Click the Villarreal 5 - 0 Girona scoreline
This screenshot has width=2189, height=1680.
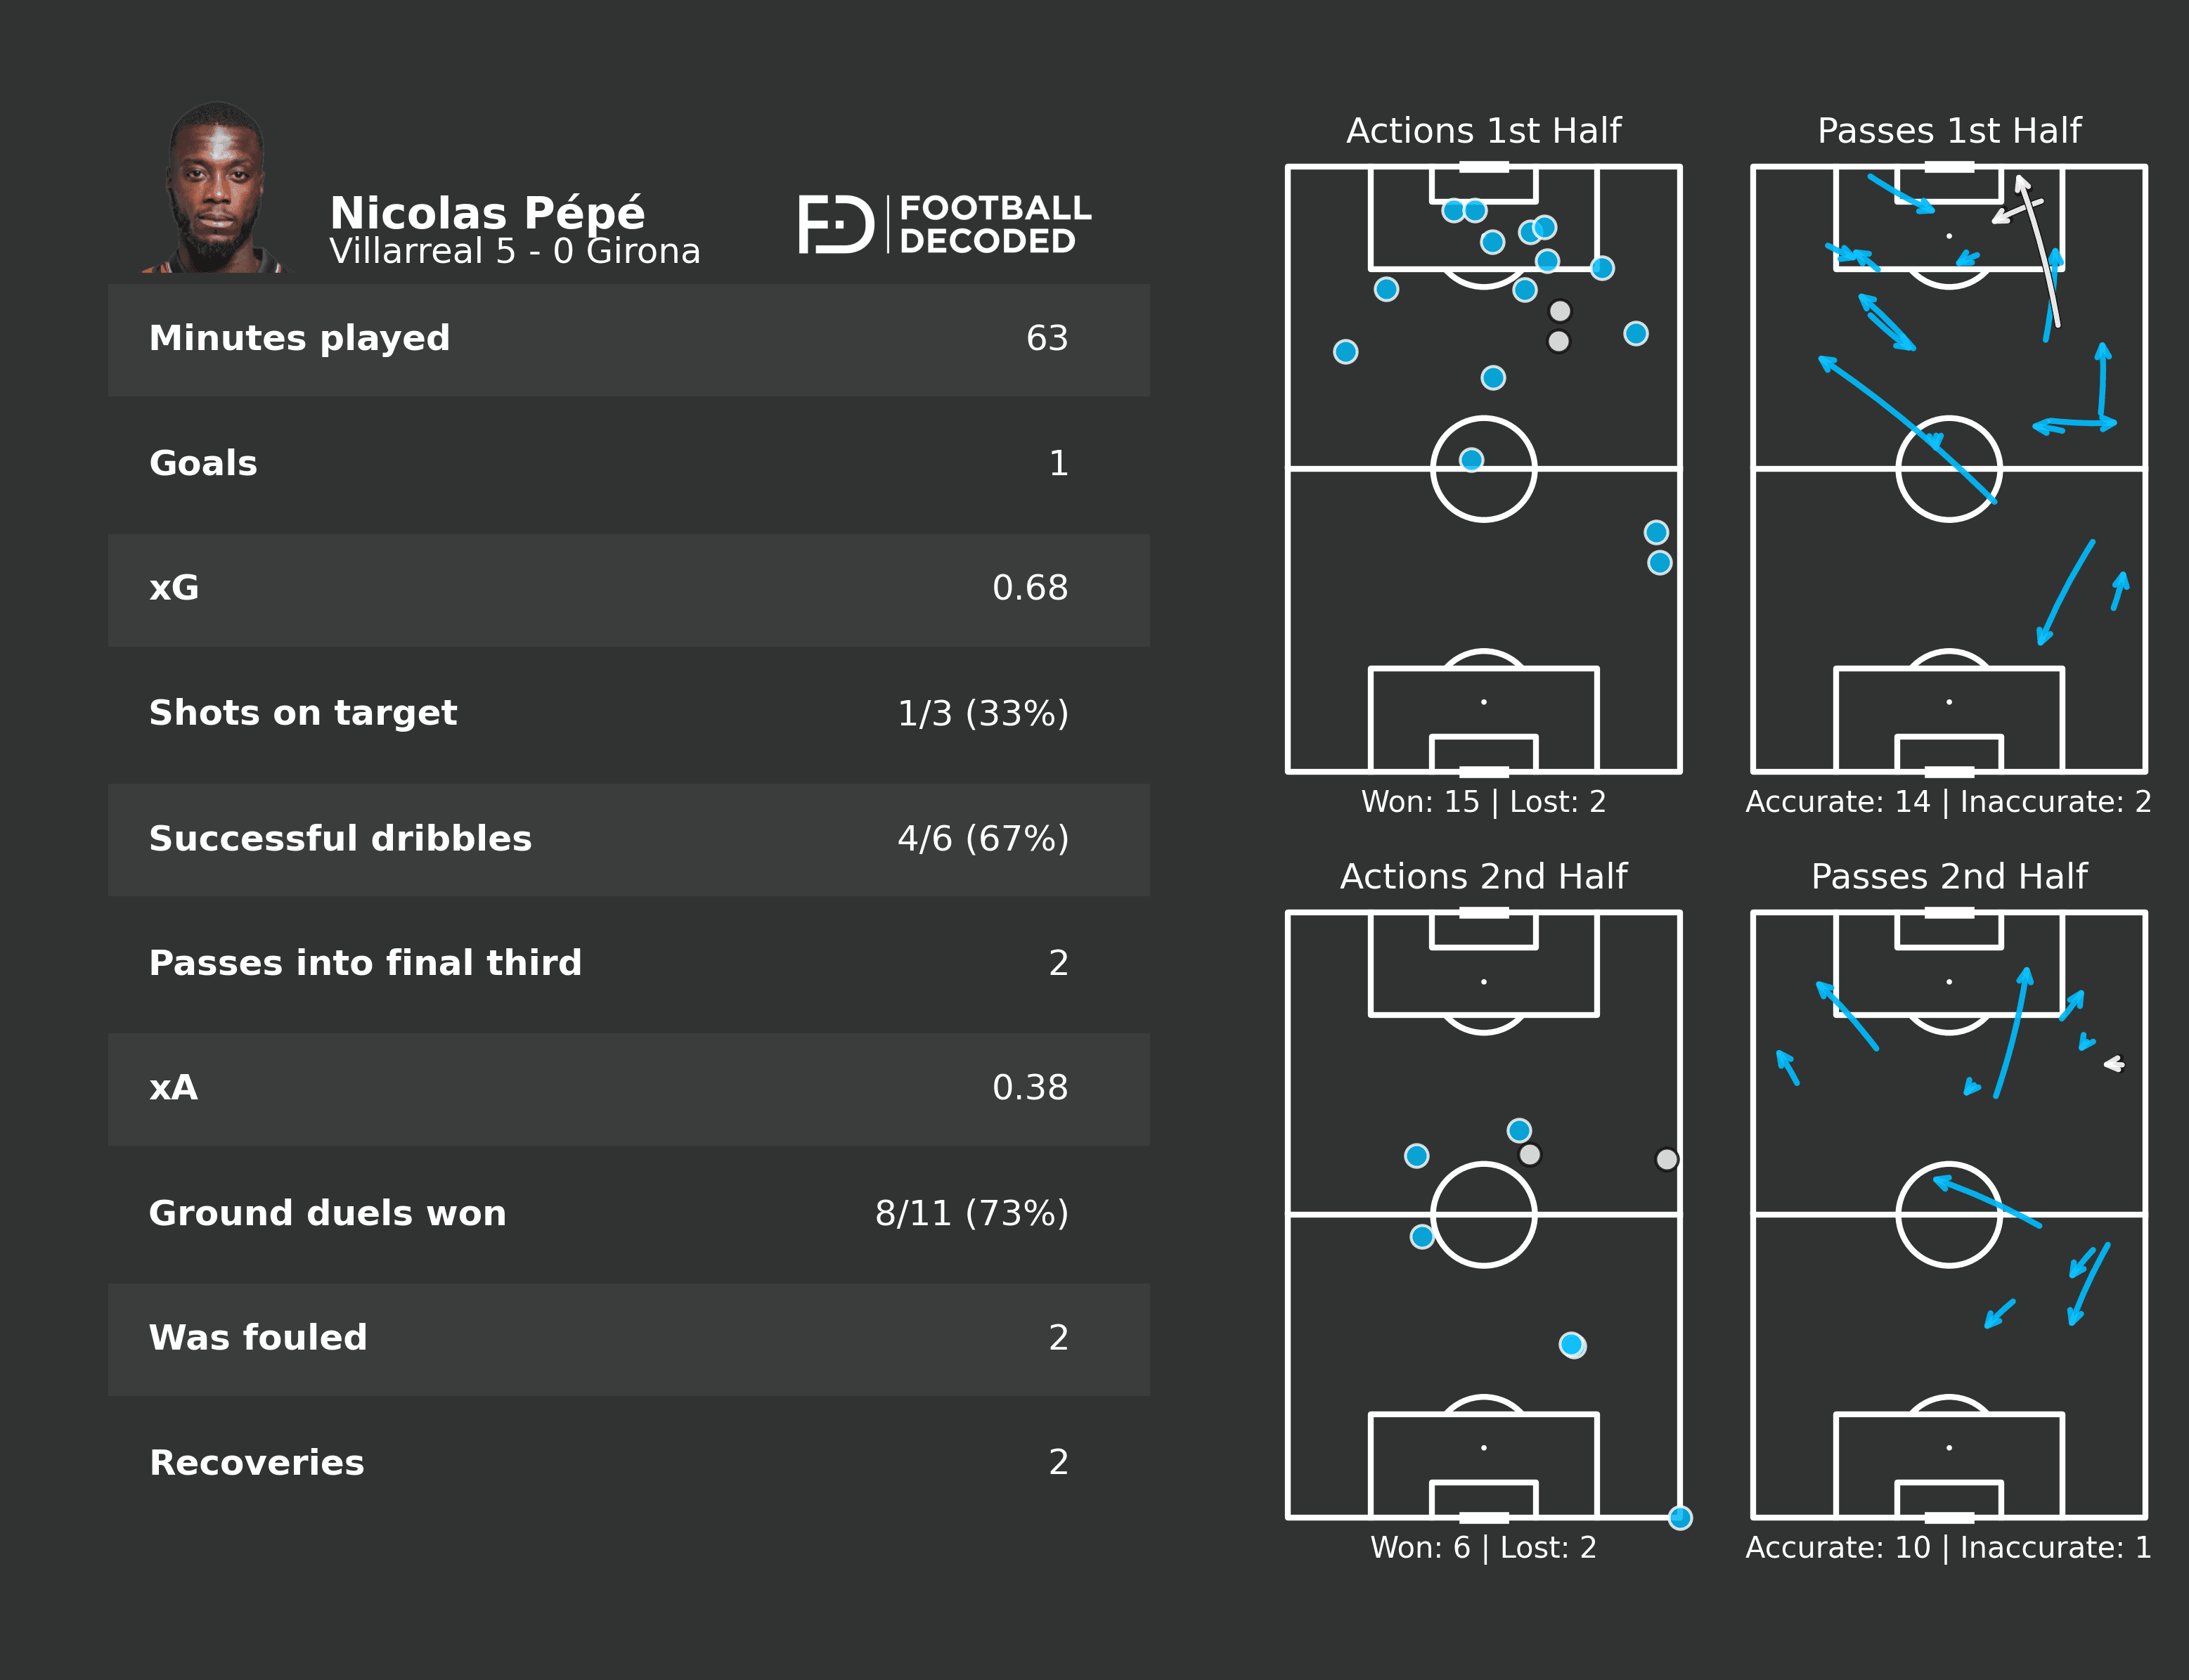[515, 252]
